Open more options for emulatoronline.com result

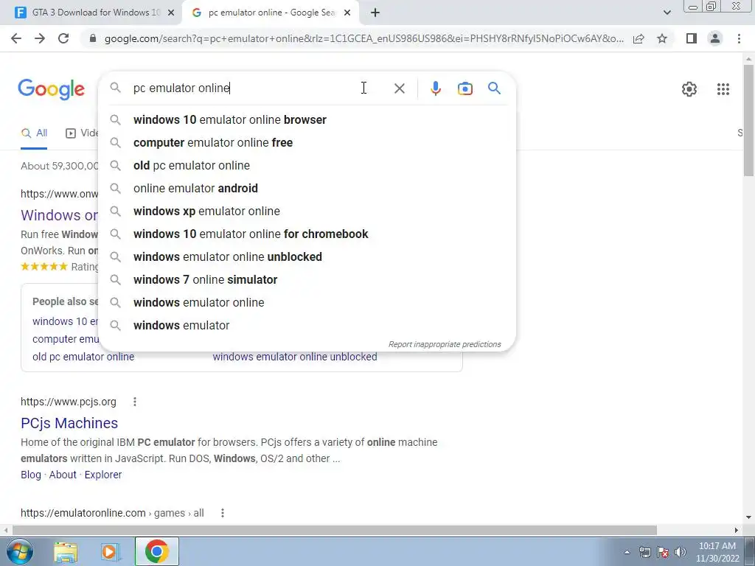[x=223, y=513]
